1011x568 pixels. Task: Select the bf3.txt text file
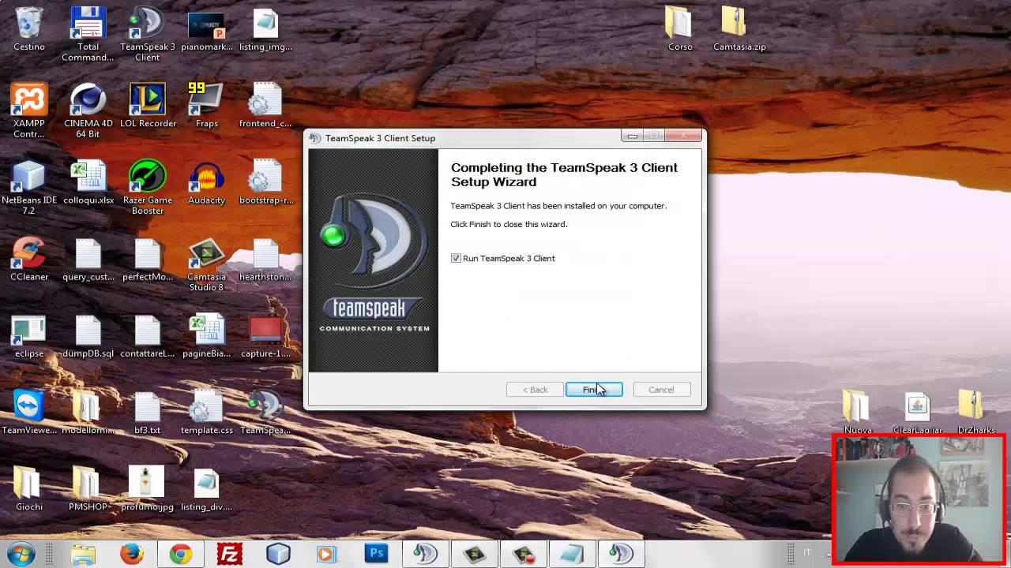(147, 412)
